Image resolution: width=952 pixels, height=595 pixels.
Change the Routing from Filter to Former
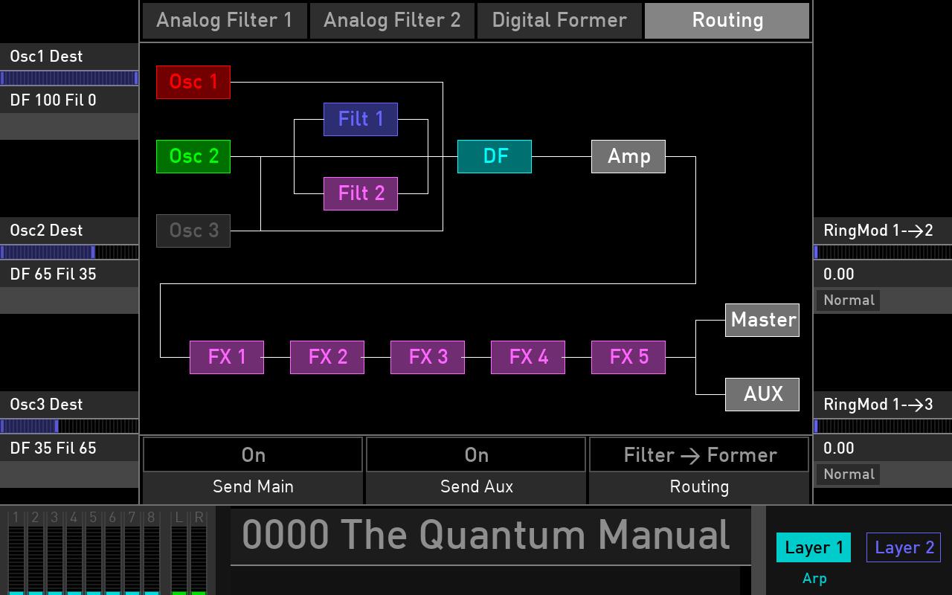click(698, 454)
